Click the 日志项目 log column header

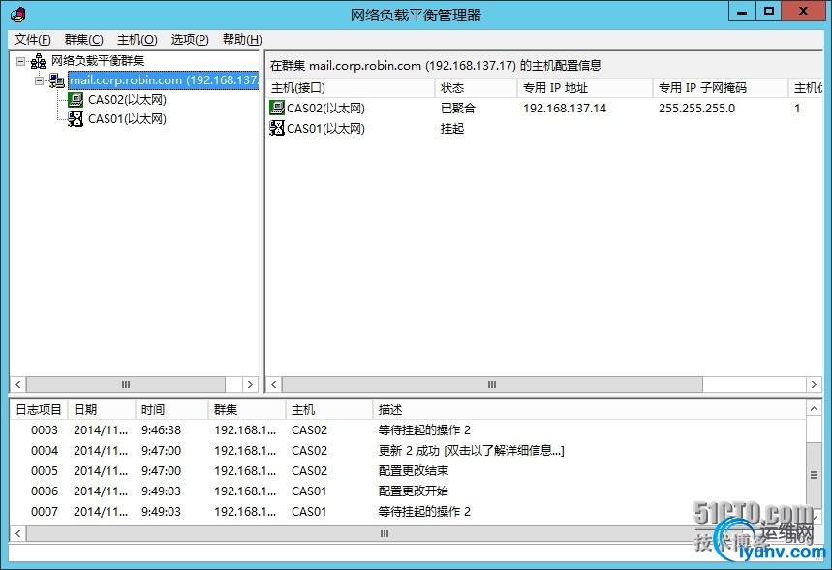click(x=39, y=410)
